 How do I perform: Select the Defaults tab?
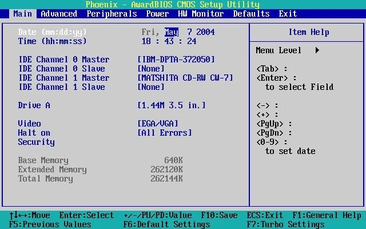click(251, 14)
